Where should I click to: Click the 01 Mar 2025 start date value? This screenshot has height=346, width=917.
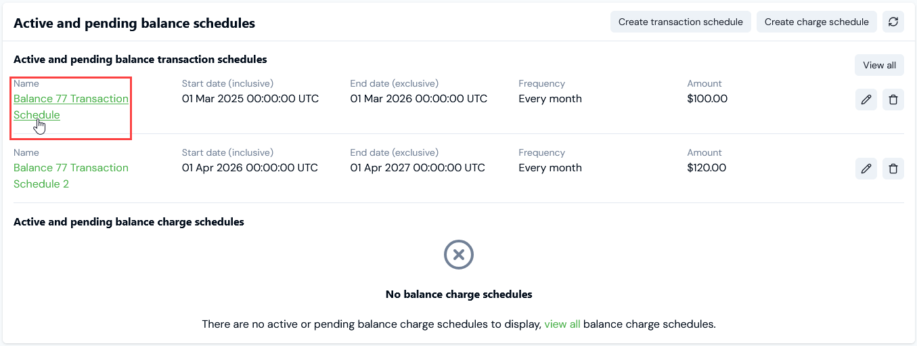[250, 99]
